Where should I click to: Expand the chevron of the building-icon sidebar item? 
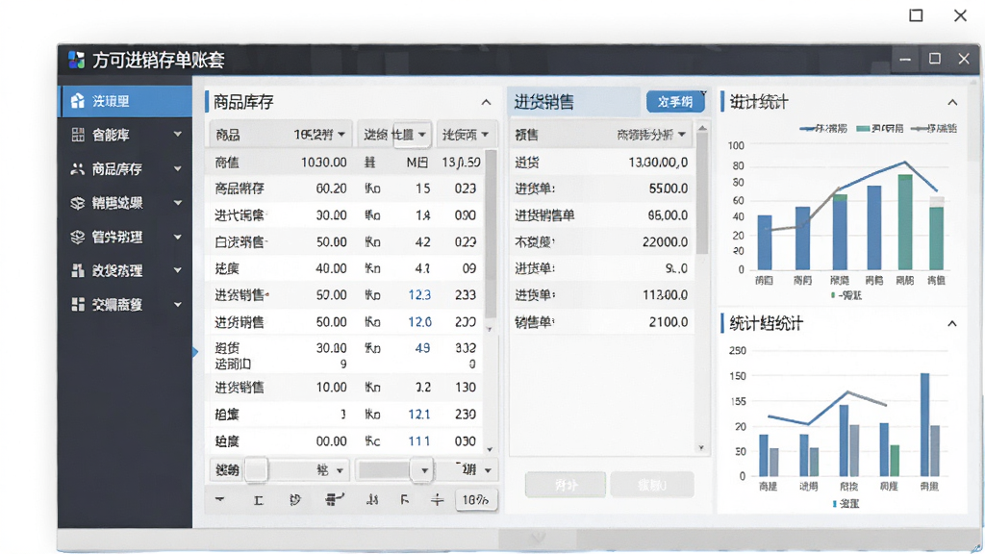[178, 270]
